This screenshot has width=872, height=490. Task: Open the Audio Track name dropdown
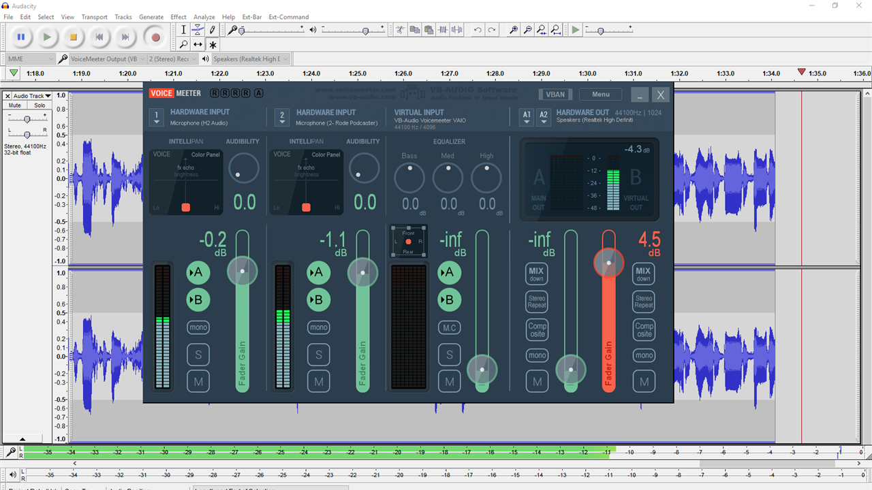[x=31, y=96]
